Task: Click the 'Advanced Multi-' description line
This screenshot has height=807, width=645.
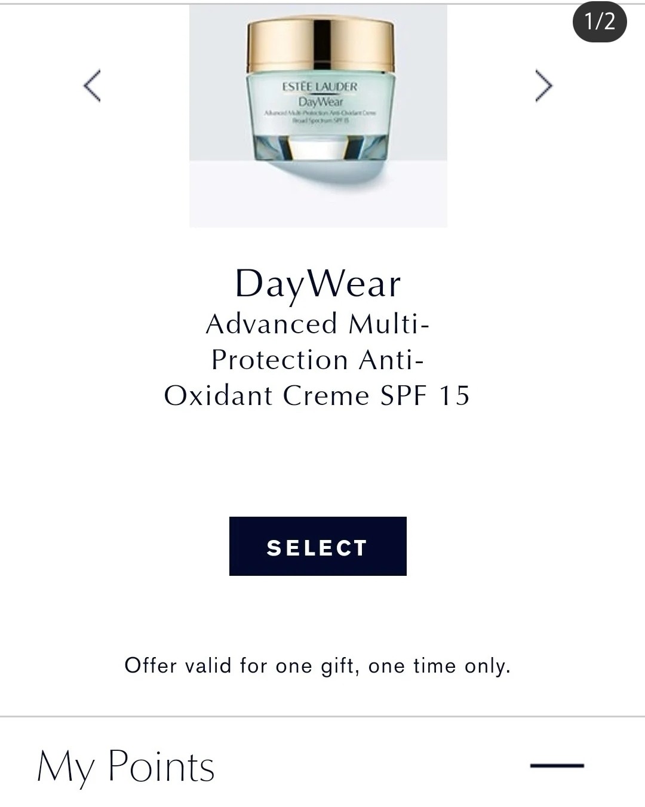Action: click(x=318, y=324)
